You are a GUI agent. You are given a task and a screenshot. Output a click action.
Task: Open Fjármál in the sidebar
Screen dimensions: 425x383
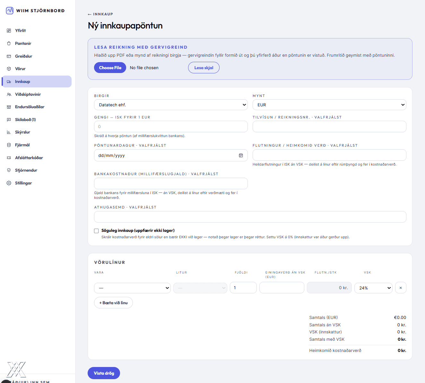point(37,145)
